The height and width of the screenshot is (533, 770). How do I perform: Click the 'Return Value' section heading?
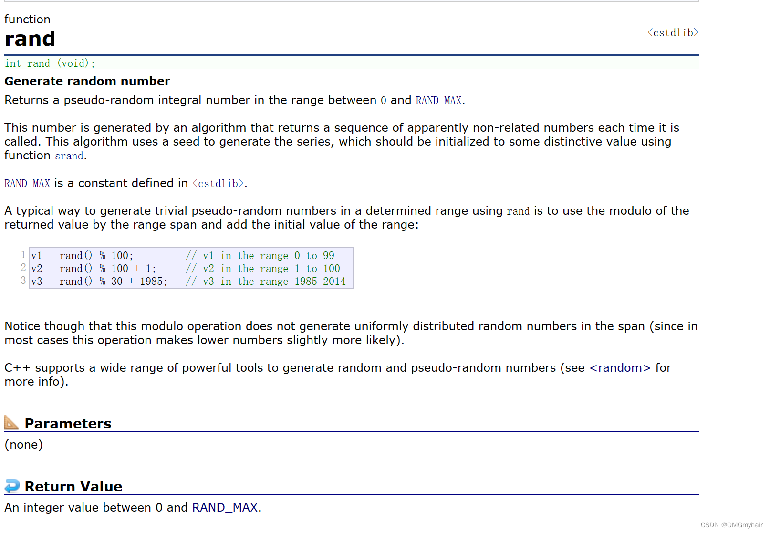[73, 487]
